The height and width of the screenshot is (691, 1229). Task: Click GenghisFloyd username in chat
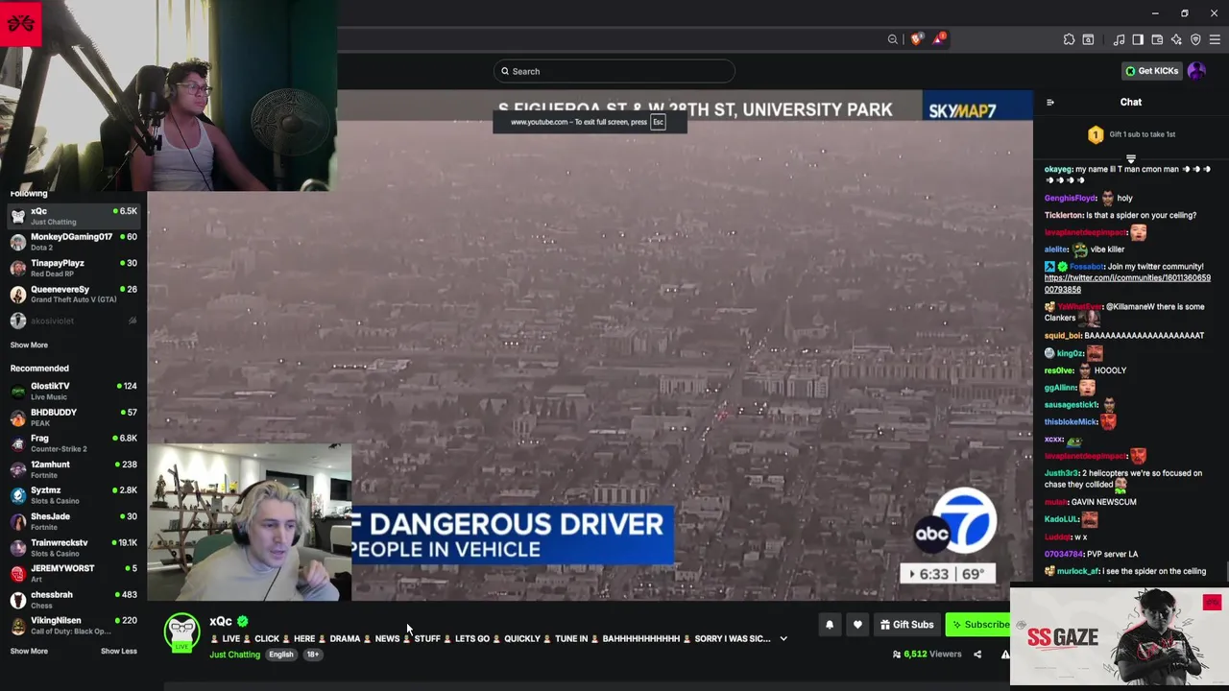pos(1070,199)
